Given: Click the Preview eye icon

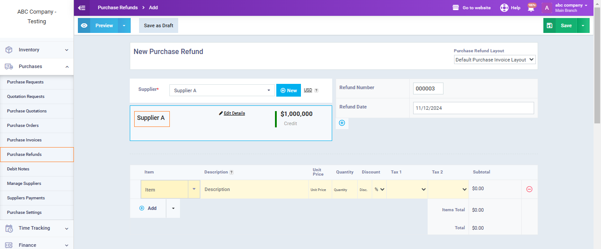Looking at the screenshot, I should coord(84,25).
